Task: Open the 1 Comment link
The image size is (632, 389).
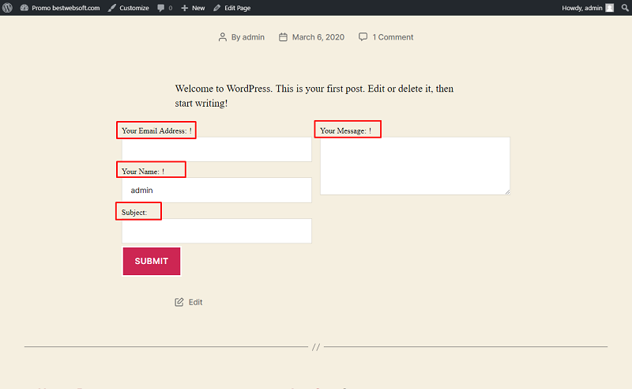Action: tap(393, 37)
